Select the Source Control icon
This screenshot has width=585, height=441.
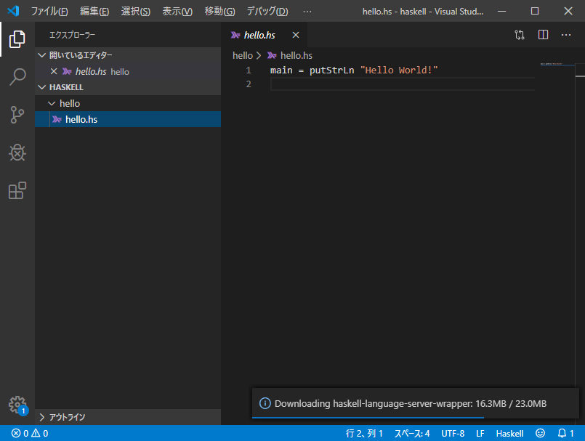[17, 115]
